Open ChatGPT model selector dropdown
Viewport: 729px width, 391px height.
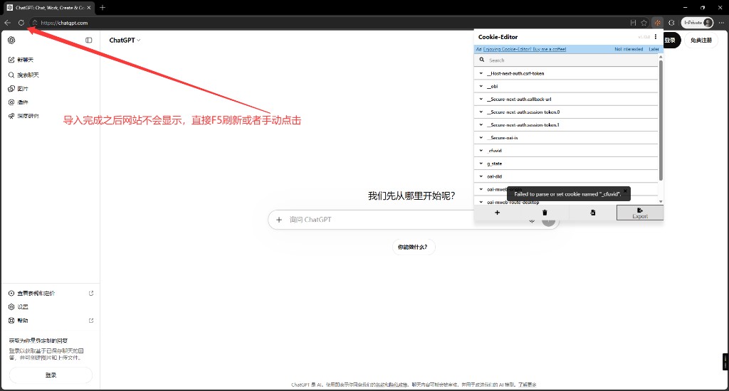[x=125, y=40]
